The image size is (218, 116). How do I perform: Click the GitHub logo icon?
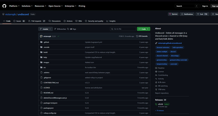click(4, 6)
